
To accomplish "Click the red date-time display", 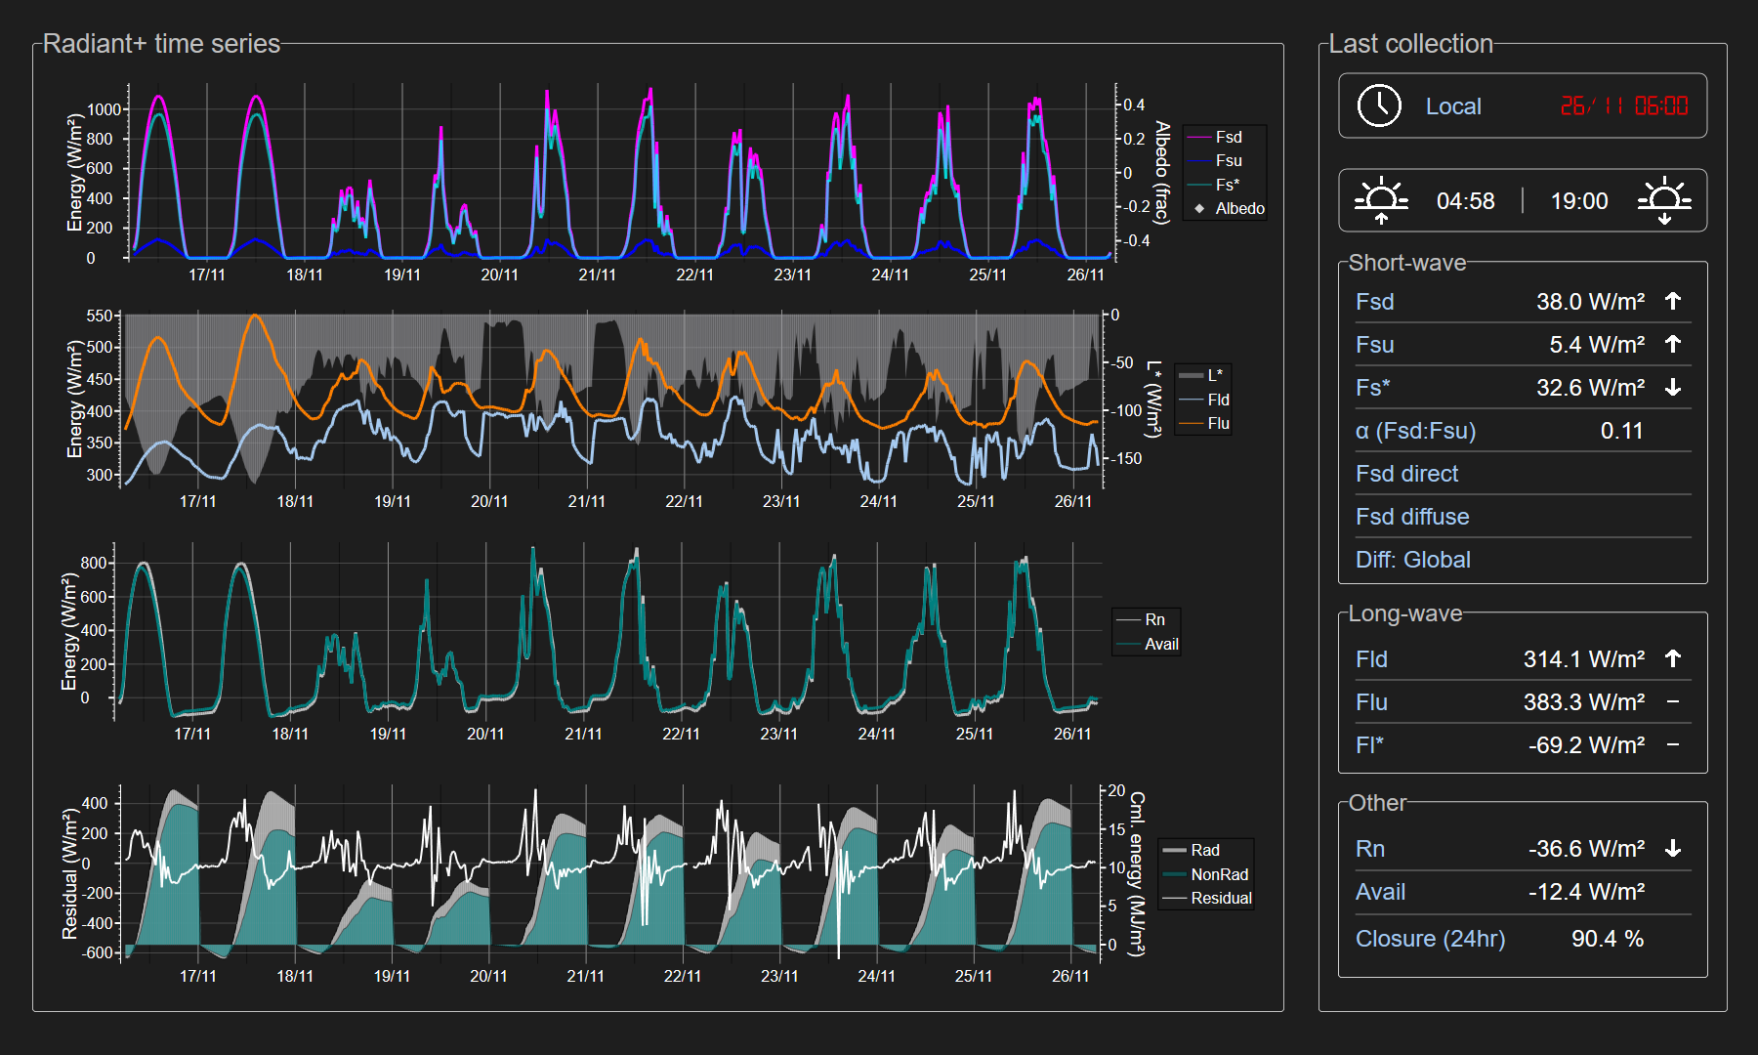I will pos(1623,105).
